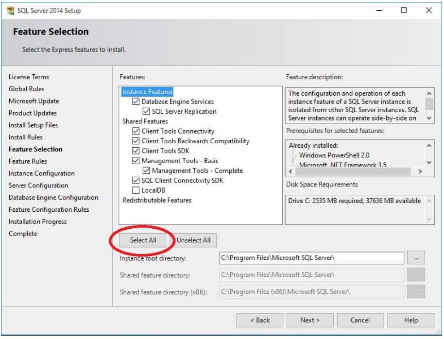Click the Installation Progress step
The image size is (444, 339).
[38, 221]
